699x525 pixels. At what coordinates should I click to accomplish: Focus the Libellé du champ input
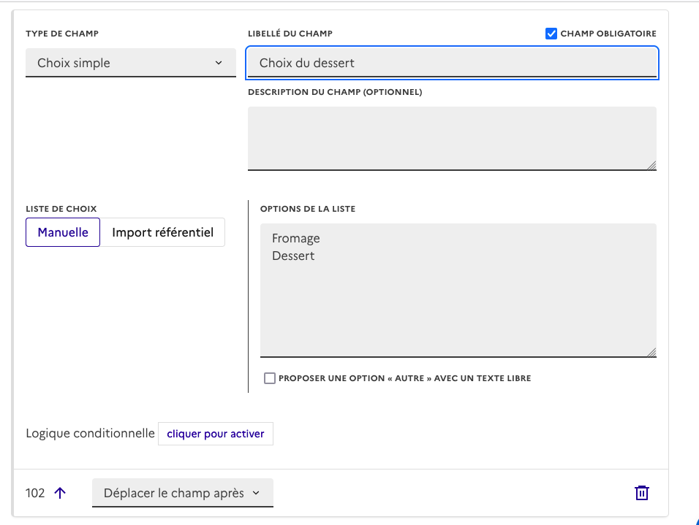point(452,63)
